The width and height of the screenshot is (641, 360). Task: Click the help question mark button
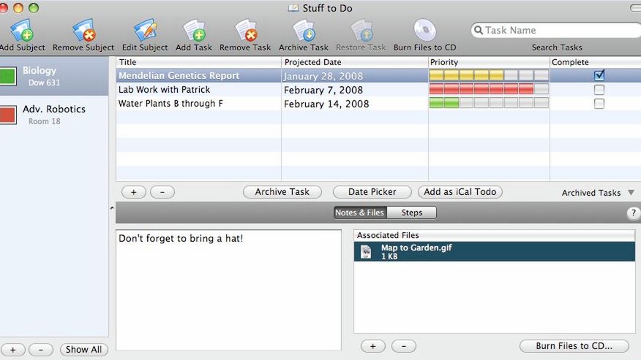pyautogui.click(x=634, y=213)
